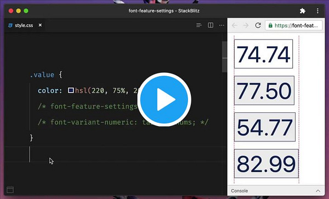Go back in the preview browser
Screen dimensions: 329x199
(x=234, y=26)
